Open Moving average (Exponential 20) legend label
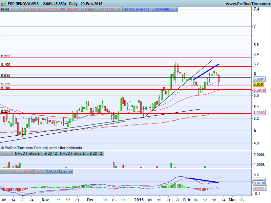The height and width of the screenshot is (203, 271). coord(150,9)
